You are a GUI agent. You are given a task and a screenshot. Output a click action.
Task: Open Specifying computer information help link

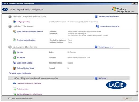(x=109, y=17)
